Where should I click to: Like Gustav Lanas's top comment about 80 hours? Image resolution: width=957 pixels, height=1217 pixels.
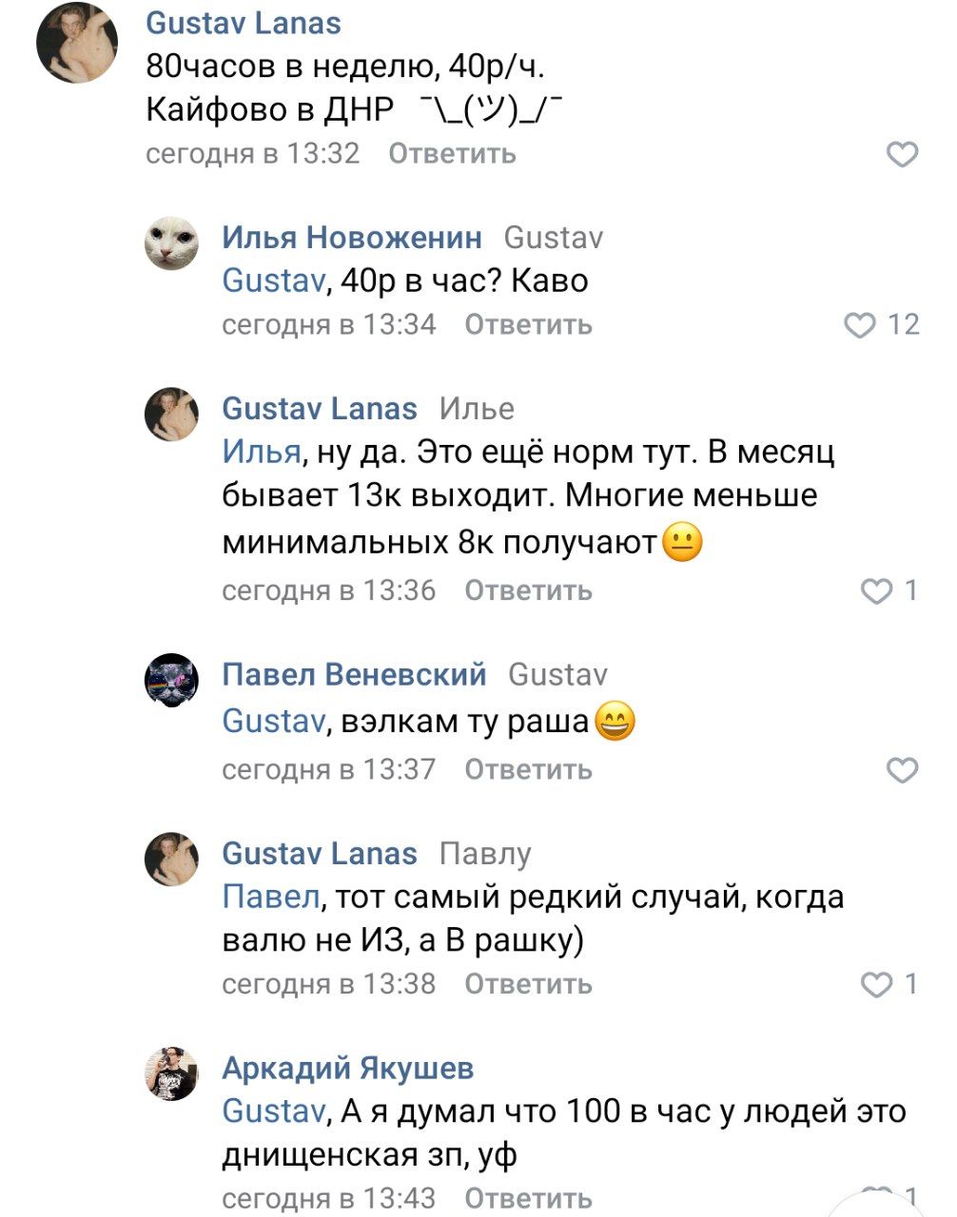tap(902, 154)
